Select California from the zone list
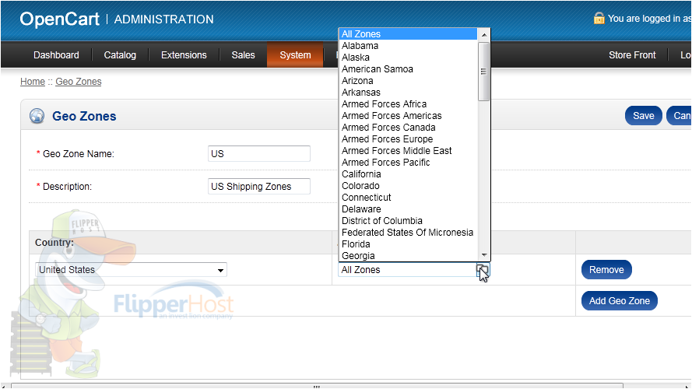 pyautogui.click(x=408, y=174)
